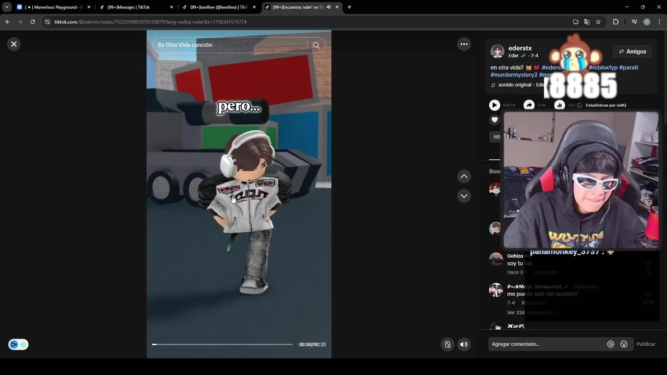Viewport: 667px width, 375px height.
Task: Open the media controls icon in toolbar
Action: [x=634, y=22]
